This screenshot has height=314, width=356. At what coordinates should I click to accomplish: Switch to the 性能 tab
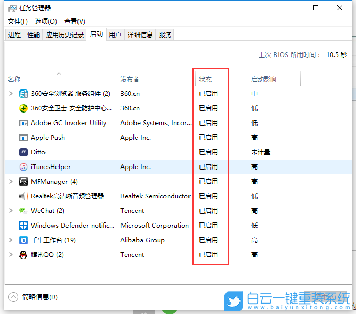pos(34,35)
